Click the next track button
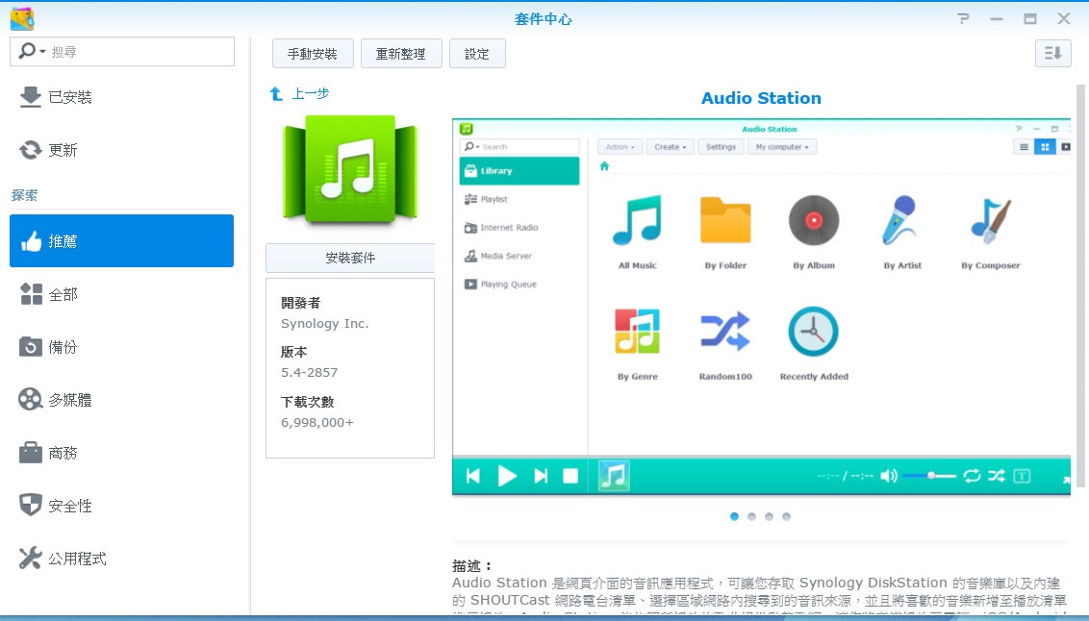The image size is (1089, 621). coord(541,476)
